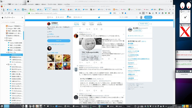Open the account avatar menu beside ツイート
Screen dimensions: 192x108
pos(141,17)
